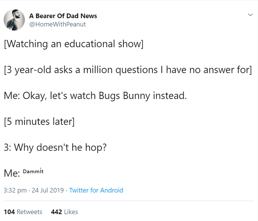Click the number 442 beside Likes
The image size is (258, 221).
coord(56,212)
